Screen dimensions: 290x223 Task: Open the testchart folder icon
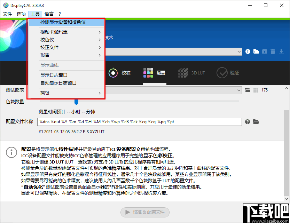click(x=248, y=90)
